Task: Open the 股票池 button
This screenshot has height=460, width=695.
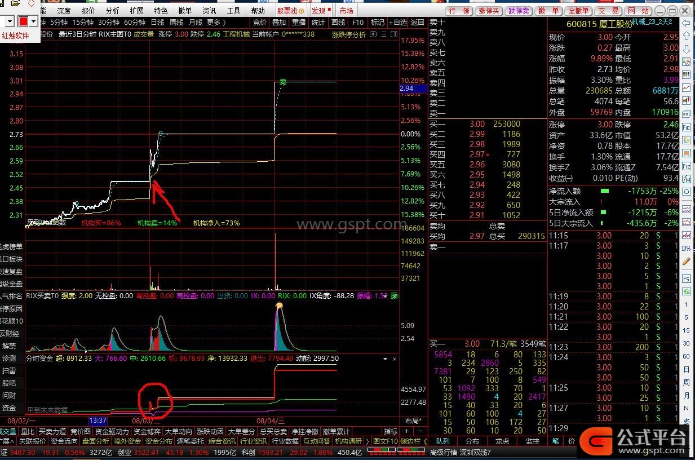Action: click(290, 11)
